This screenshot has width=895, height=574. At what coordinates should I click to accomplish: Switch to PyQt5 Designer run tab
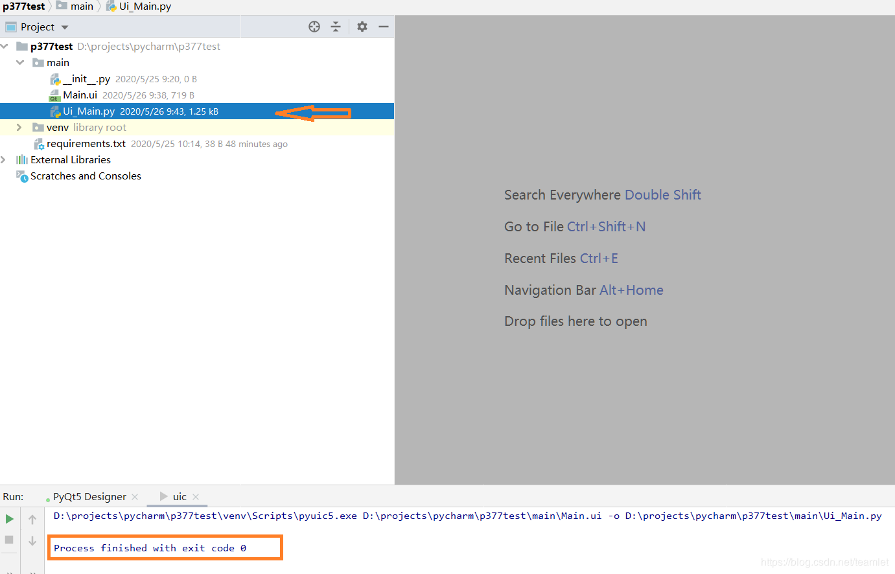(89, 497)
